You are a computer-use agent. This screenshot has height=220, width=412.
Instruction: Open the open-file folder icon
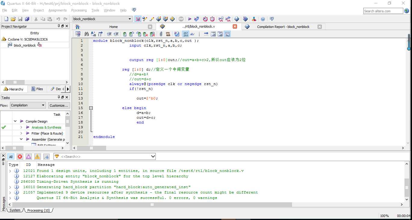13,19
